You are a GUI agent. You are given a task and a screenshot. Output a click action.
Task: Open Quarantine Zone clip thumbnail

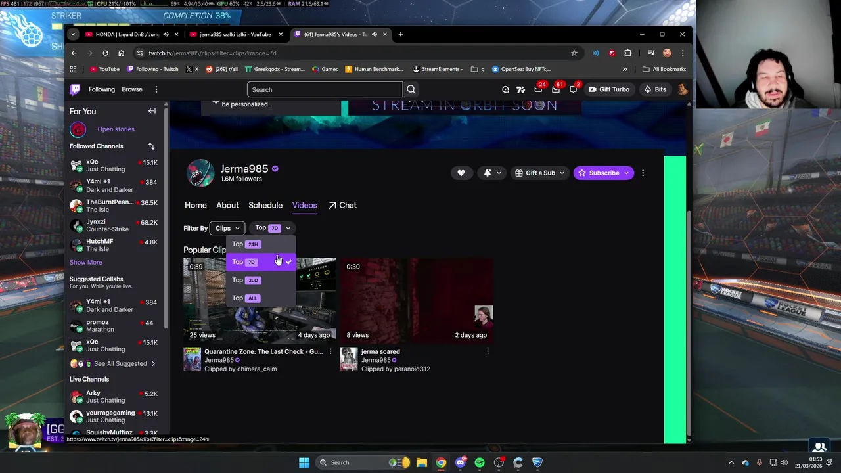click(x=260, y=300)
